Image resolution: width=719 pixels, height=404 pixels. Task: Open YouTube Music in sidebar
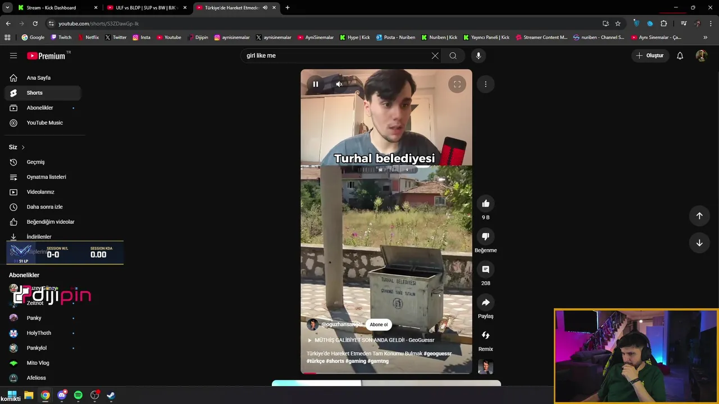[43, 123]
